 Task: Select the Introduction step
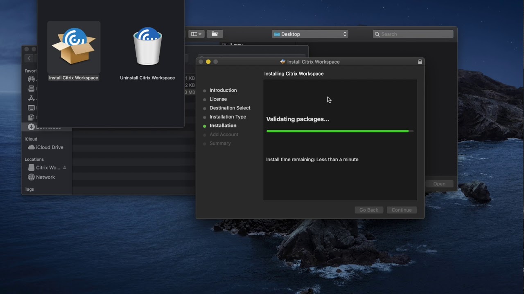pyautogui.click(x=223, y=90)
